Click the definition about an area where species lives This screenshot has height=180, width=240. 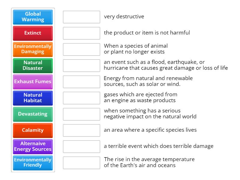coord(138,130)
